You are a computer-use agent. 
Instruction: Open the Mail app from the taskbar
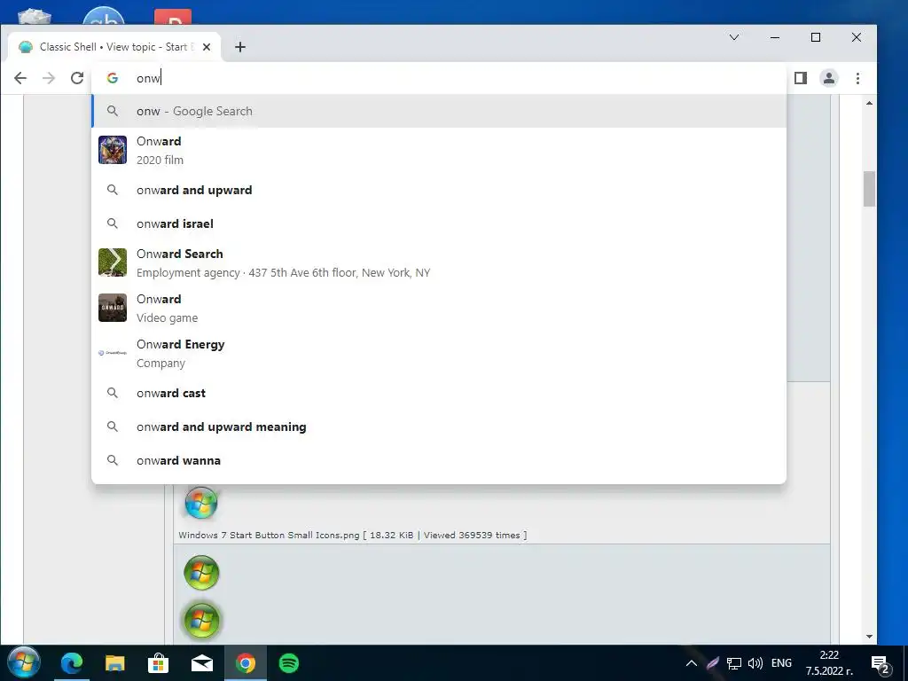pos(201,663)
